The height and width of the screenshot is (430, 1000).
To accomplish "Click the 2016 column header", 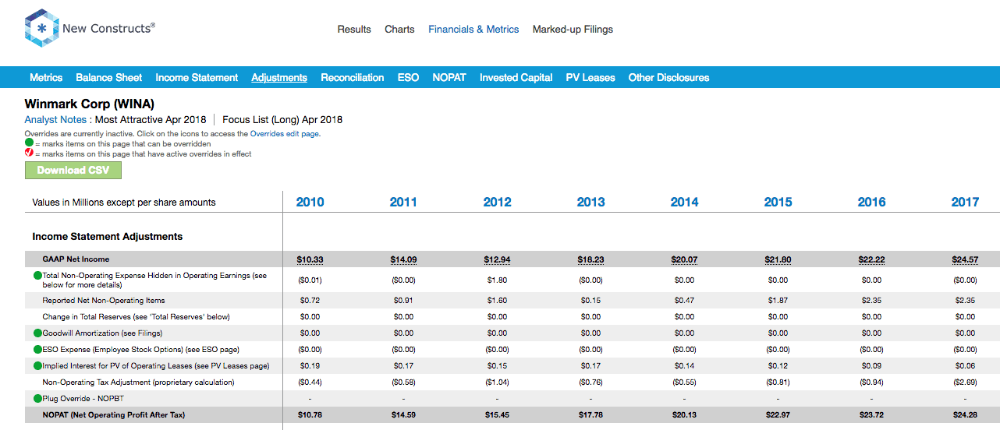I will (x=871, y=202).
